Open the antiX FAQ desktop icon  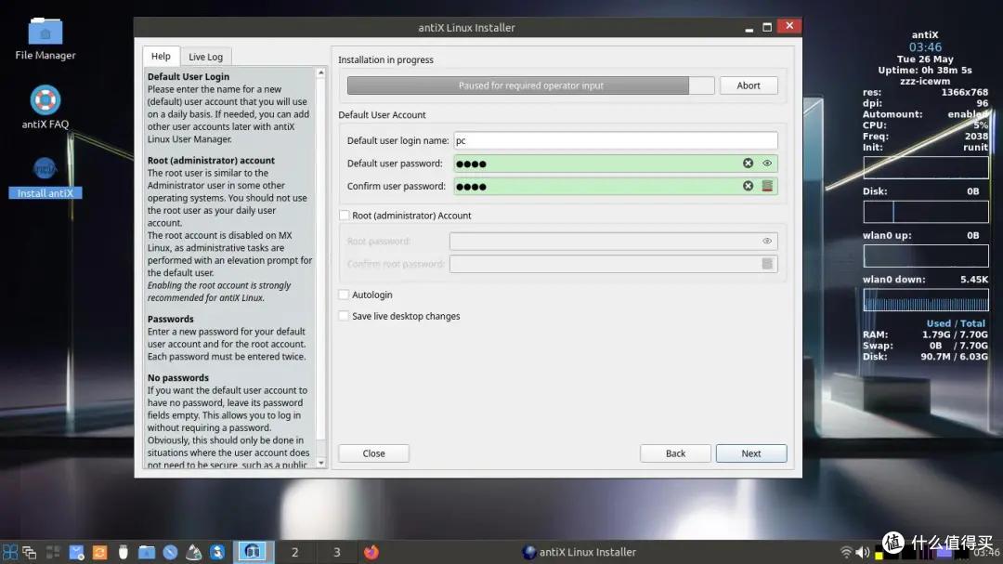click(x=46, y=108)
